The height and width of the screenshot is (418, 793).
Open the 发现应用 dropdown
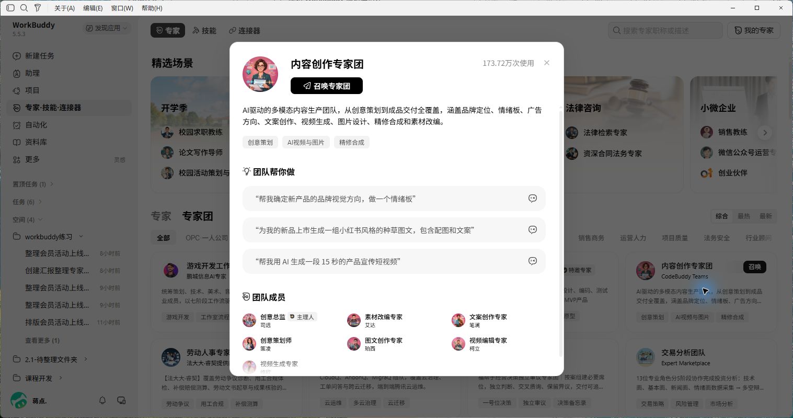pyautogui.click(x=107, y=28)
